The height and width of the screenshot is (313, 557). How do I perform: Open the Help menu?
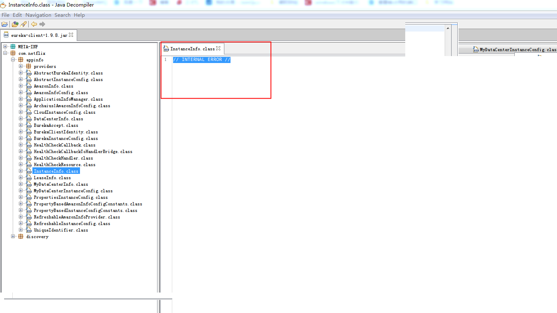tap(79, 15)
